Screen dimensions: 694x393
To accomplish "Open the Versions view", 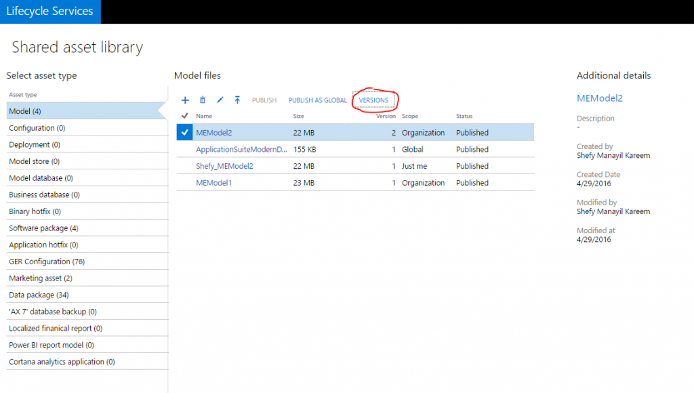I will click(x=373, y=100).
